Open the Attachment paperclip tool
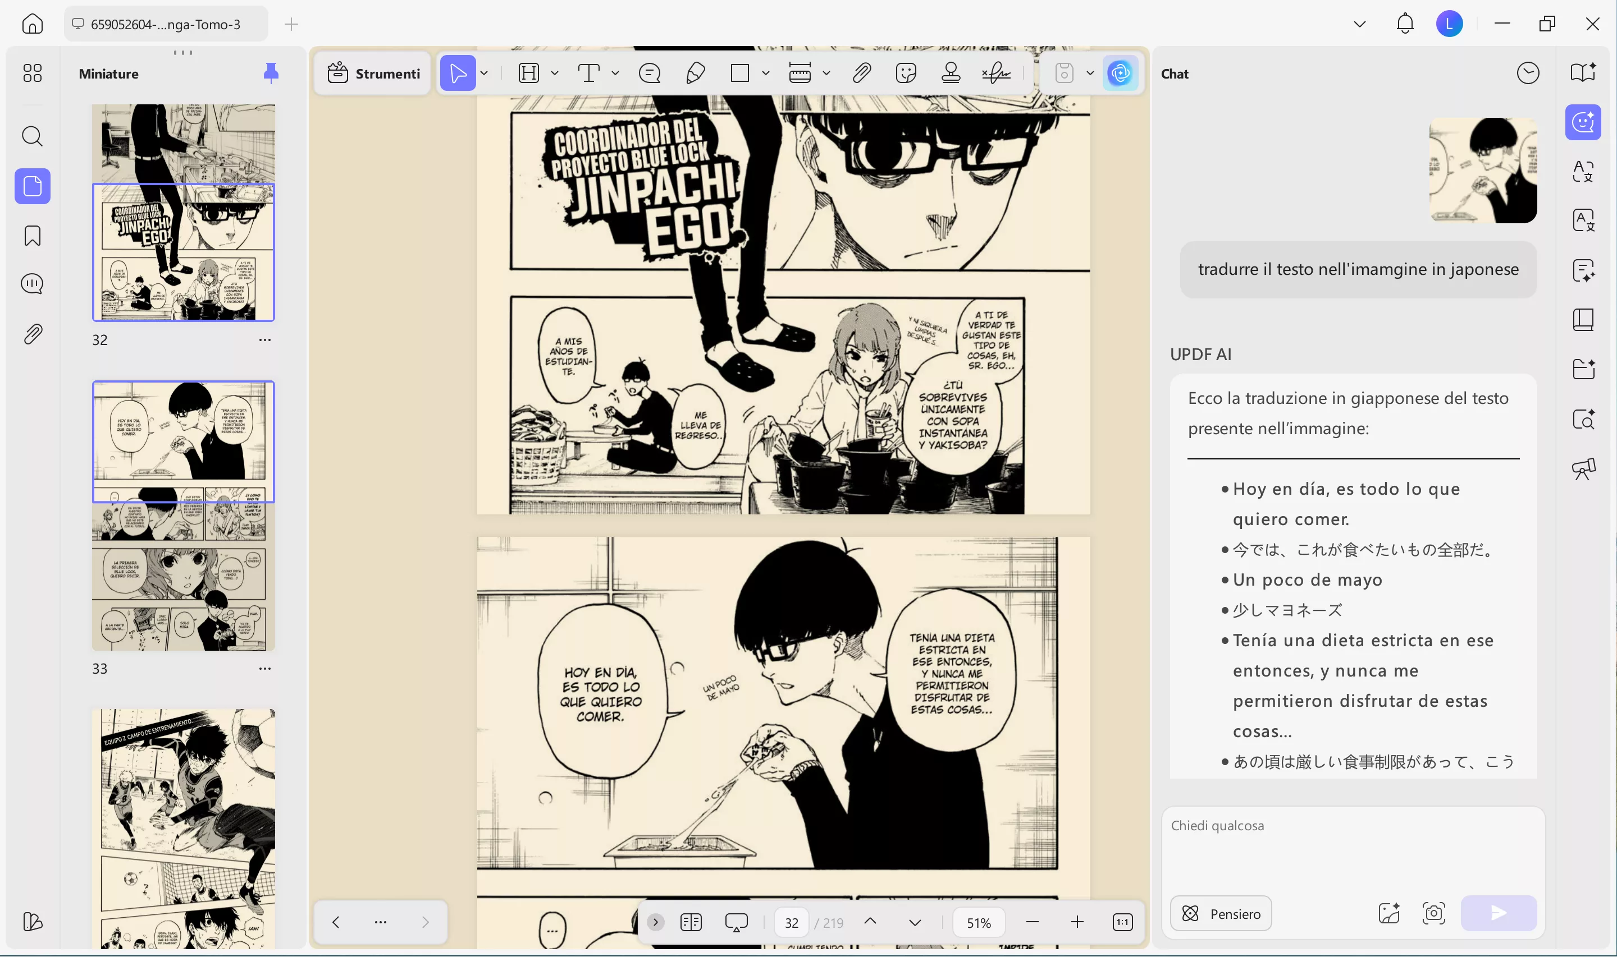This screenshot has width=1617, height=957. click(x=861, y=73)
